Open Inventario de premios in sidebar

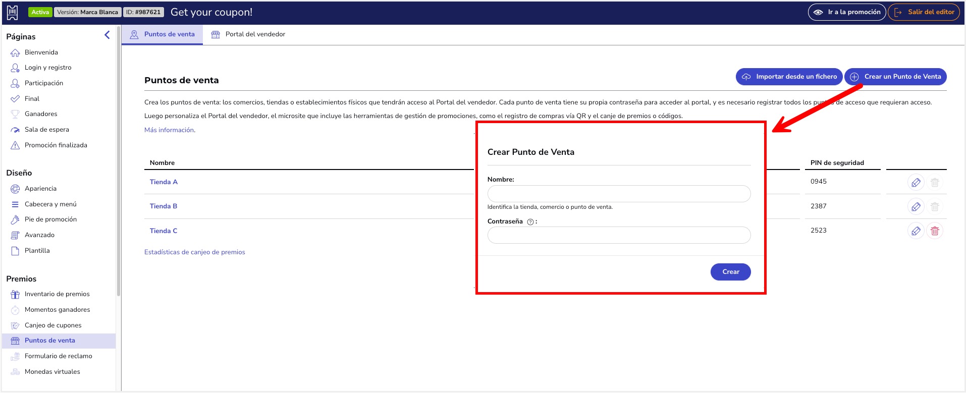click(57, 294)
